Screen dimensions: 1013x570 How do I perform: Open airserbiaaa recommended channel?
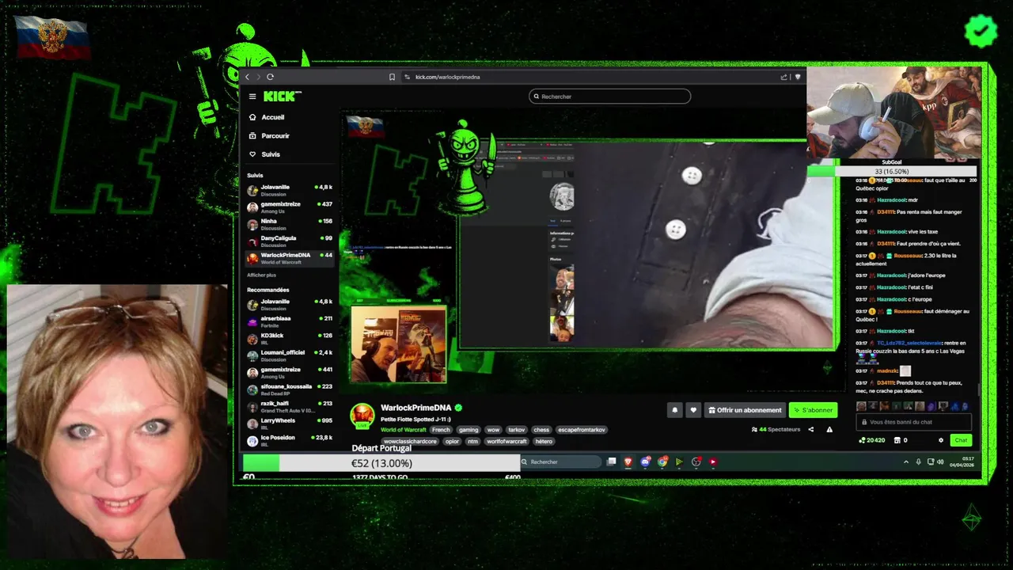pyautogui.click(x=290, y=321)
